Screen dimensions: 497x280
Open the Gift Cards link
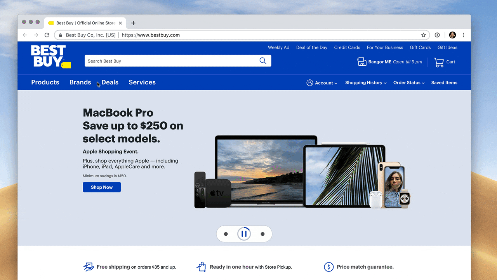pyautogui.click(x=420, y=47)
